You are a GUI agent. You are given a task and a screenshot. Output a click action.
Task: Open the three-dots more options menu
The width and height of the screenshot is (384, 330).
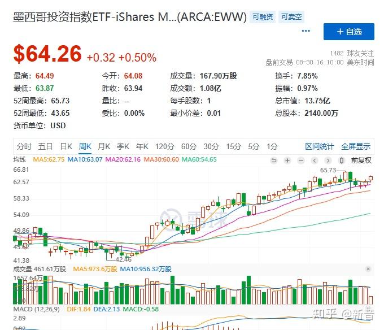306,31
